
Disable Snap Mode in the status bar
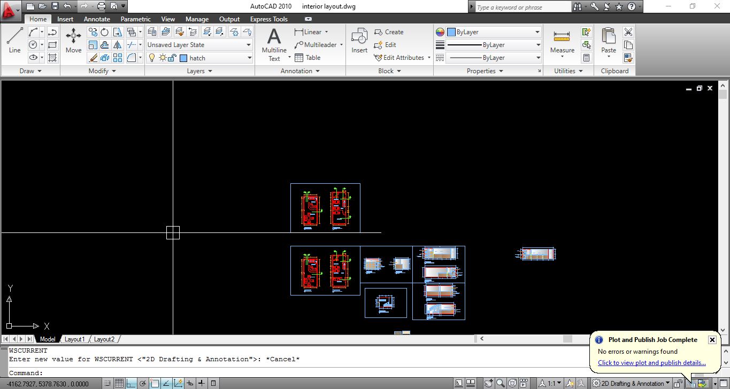(108, 383)
